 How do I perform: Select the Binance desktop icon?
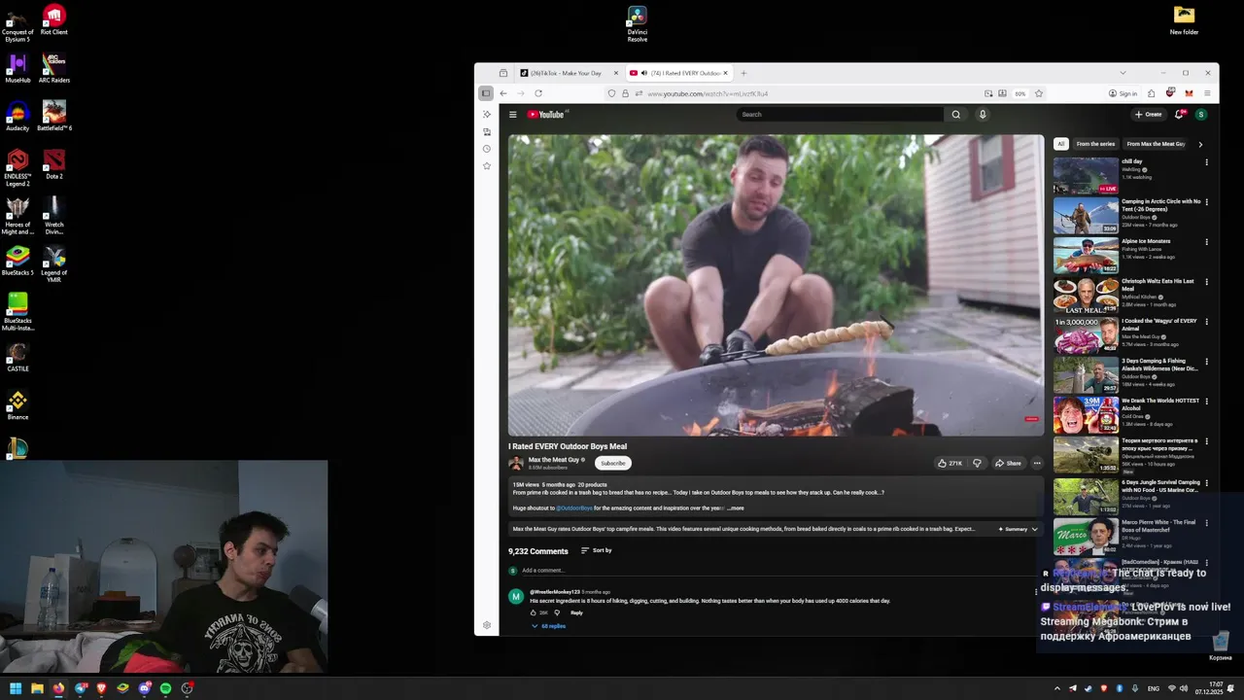pos(17,404)
